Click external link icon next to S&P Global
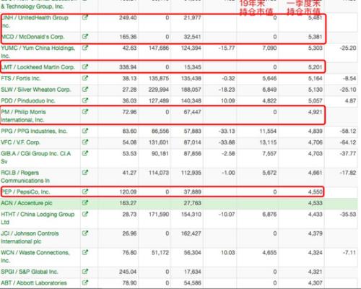This screenshot has width=361, height=289. 85,272
